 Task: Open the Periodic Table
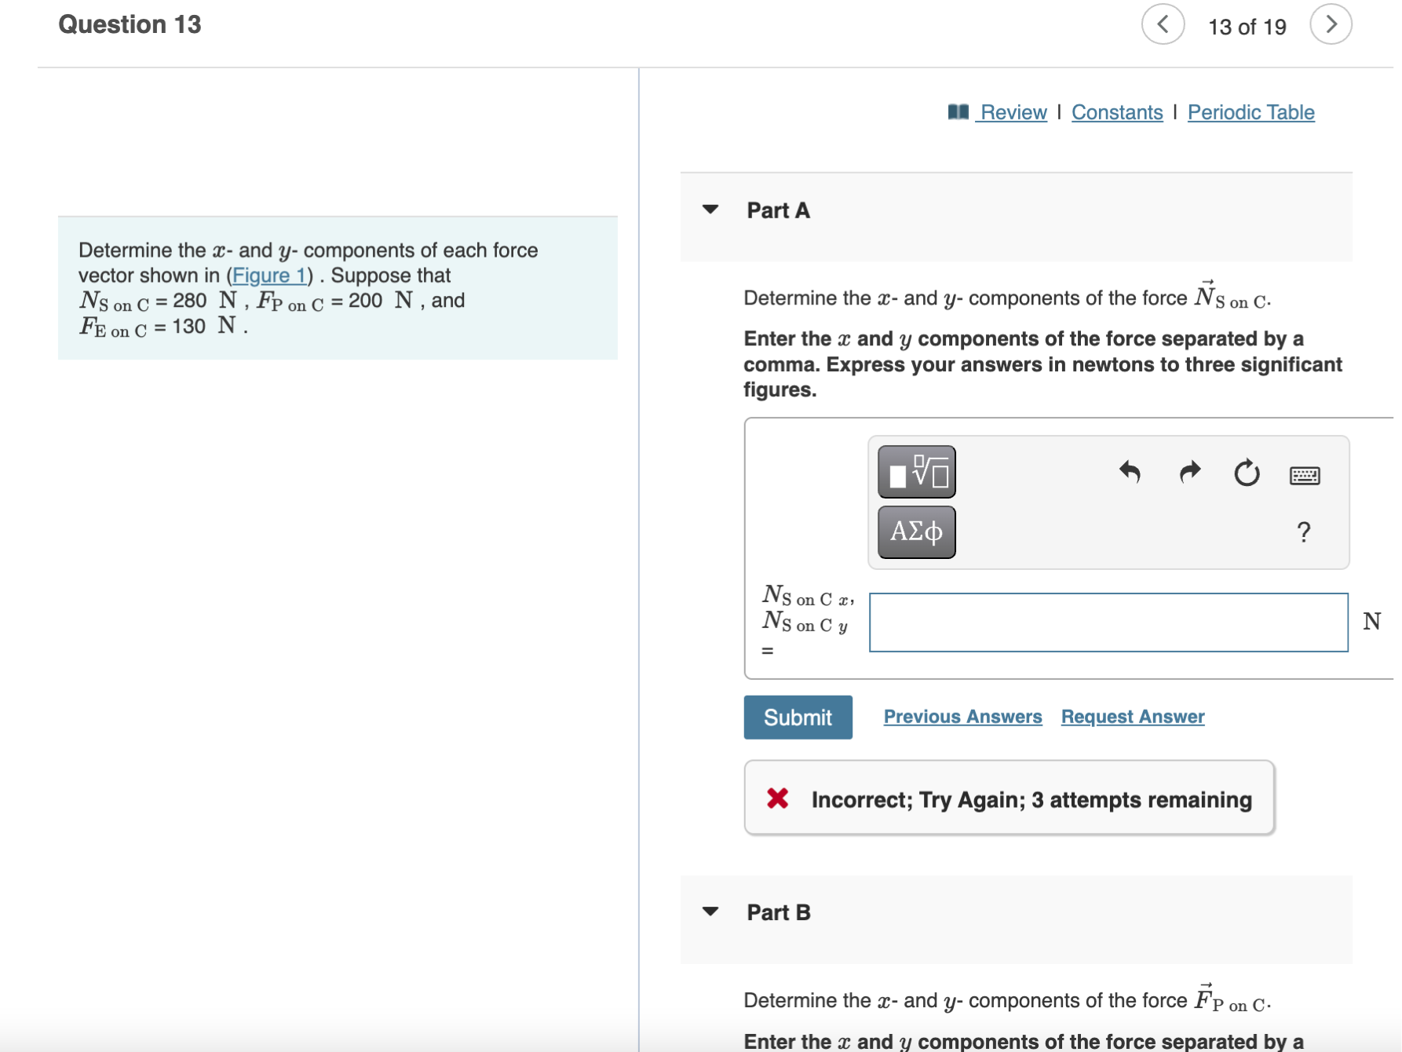point(1251,112)
